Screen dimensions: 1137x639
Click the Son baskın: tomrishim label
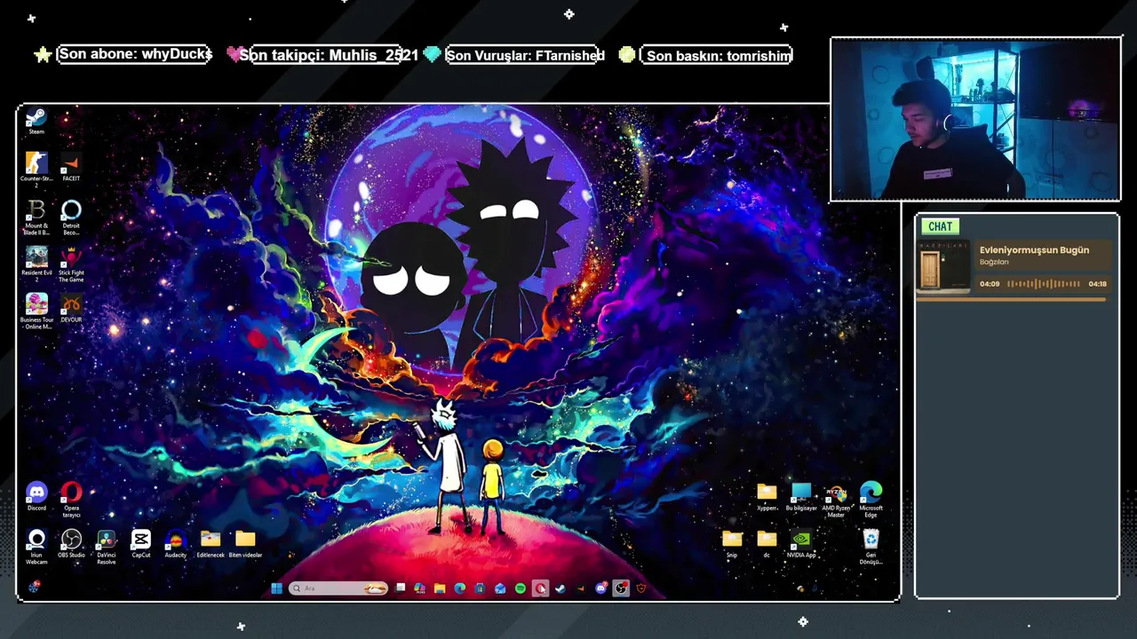[x=718, y=55]
